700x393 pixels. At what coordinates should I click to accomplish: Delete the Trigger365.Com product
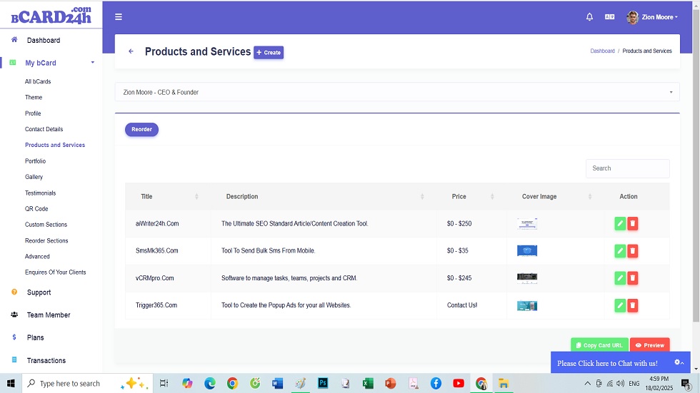pyautogui.click(x=632, y=305)
